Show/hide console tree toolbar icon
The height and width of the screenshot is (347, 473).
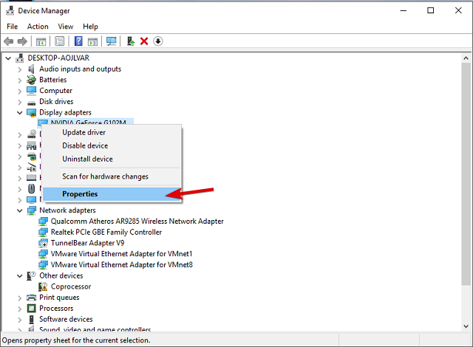tap(41, 41)
